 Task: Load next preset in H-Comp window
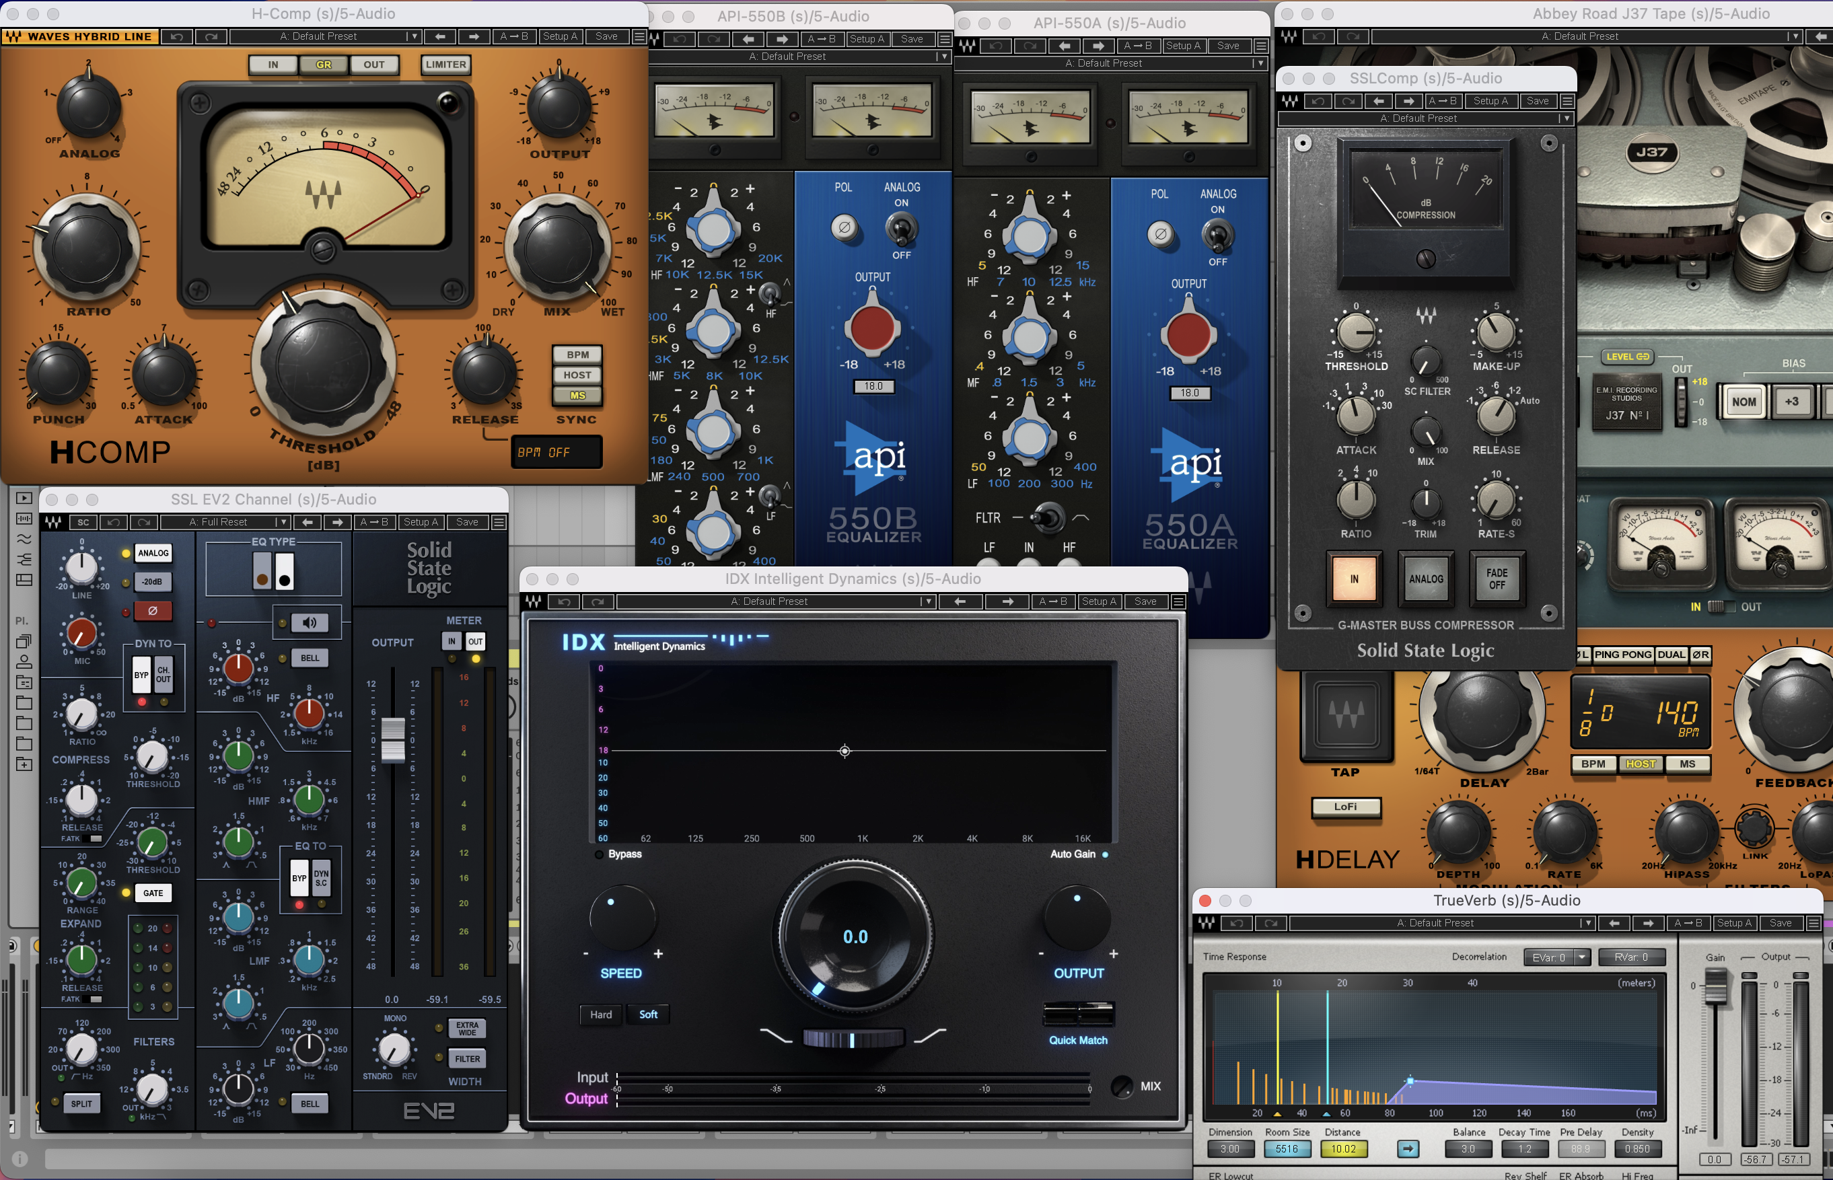474,36
